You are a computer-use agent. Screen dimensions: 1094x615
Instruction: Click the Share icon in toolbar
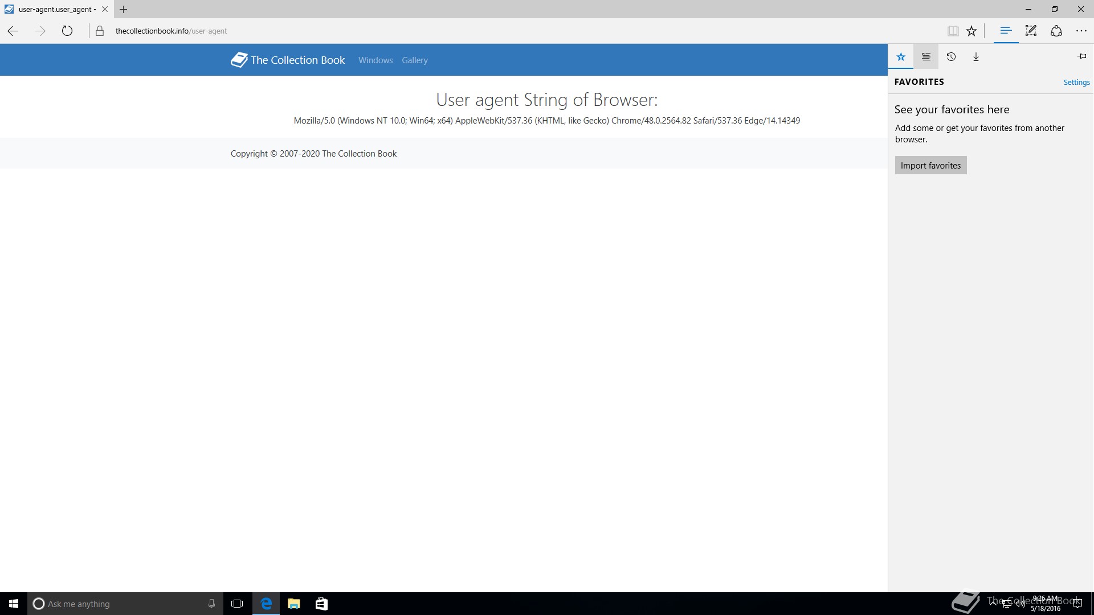1056,31
